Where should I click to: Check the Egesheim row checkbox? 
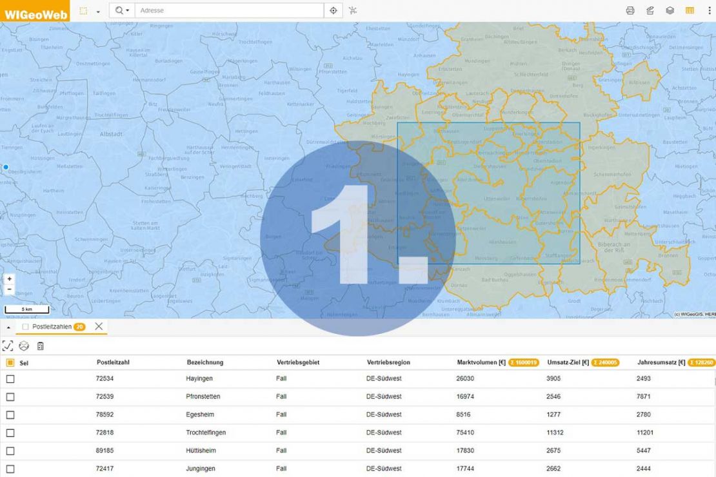click(x=10, y=415)
